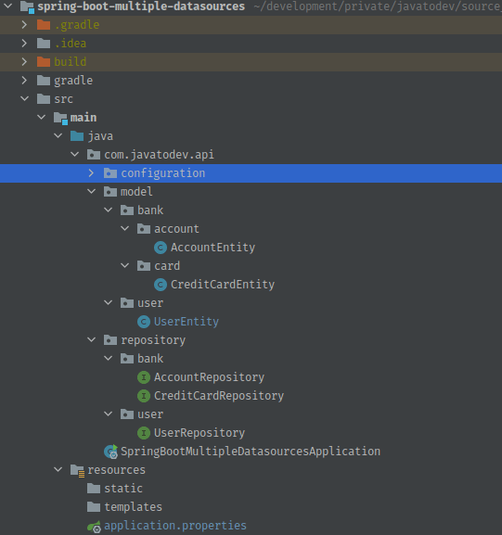502x535 pixels.
Task: Collapse the java source folder
Action: coord(58,135)
